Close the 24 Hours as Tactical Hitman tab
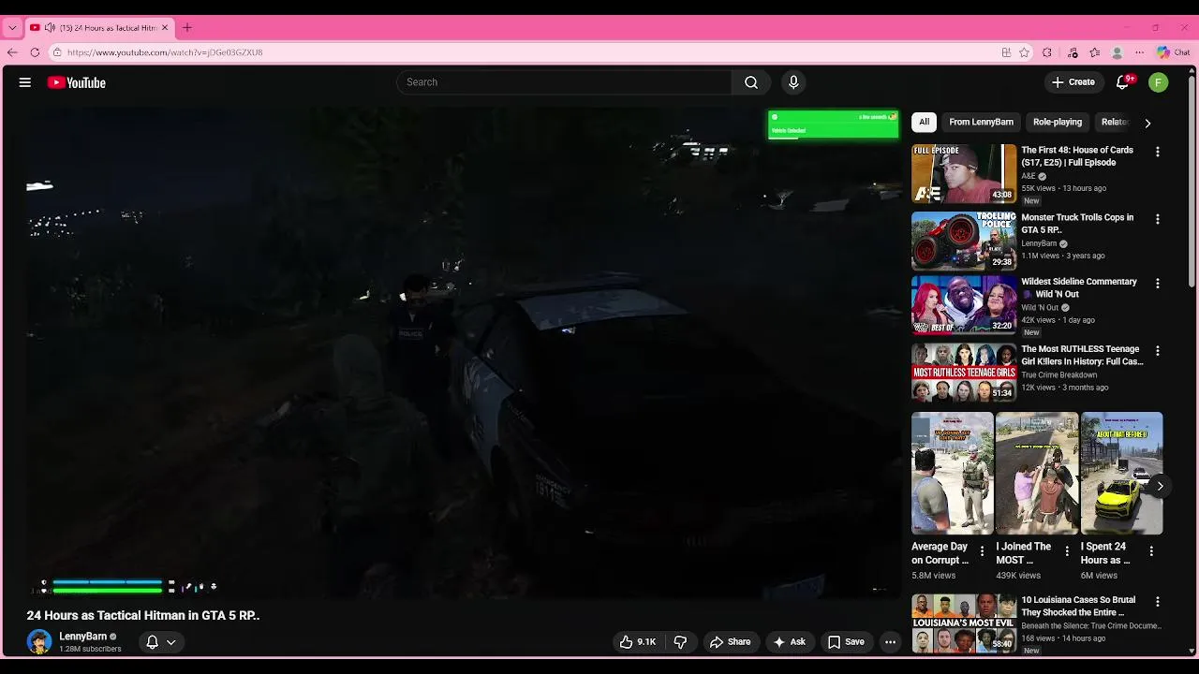This screenshot has height=674, width=1199. click(165, 28)
